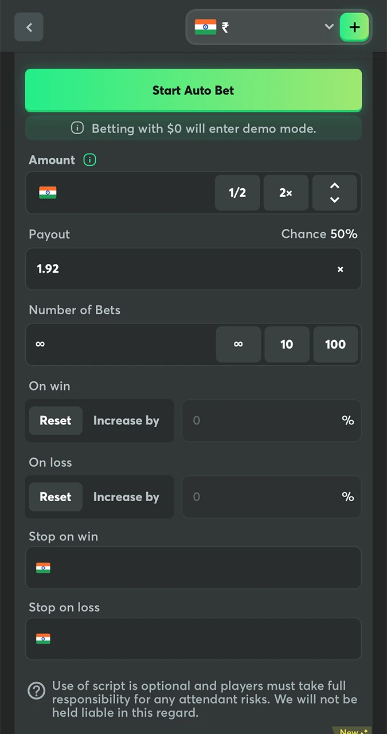Screen dimensions: 387x734
Task: Increment Amount using the up chevron
Action: tap(334, 186)
